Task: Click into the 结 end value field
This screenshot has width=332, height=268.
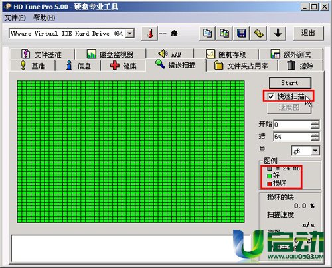Action: point(292,137)
